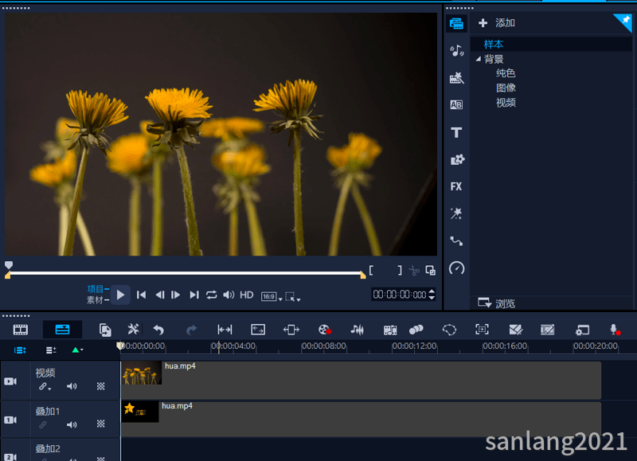Toggle track transparency on 视频 track
This screenshot has width=637, height=461.
point(101,386)
